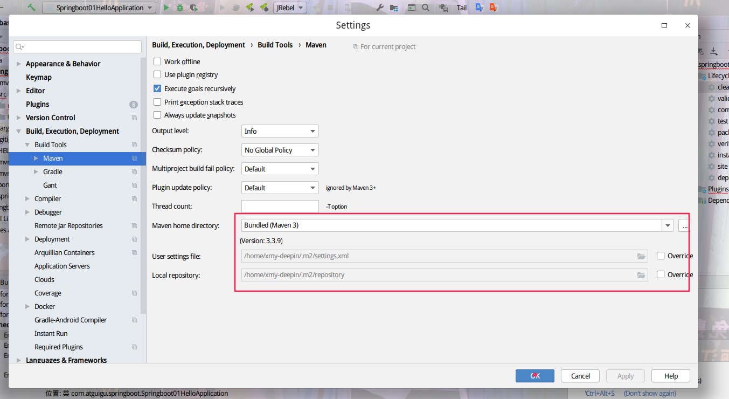
Task: Select Instant Run settings
Action: [51, 333]
